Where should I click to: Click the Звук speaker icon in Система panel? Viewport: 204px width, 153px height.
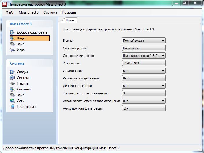click(x=12, y=95)
